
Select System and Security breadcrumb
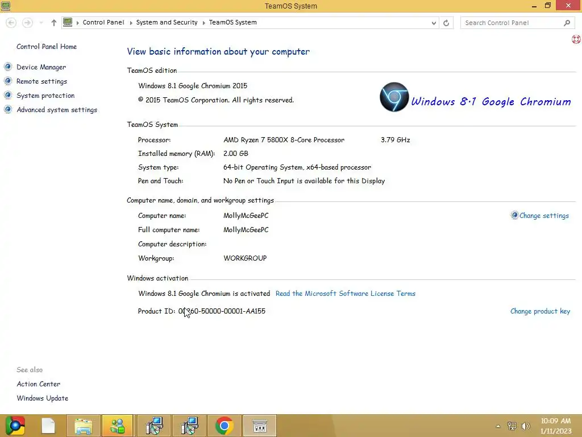(x=167, y=22)
